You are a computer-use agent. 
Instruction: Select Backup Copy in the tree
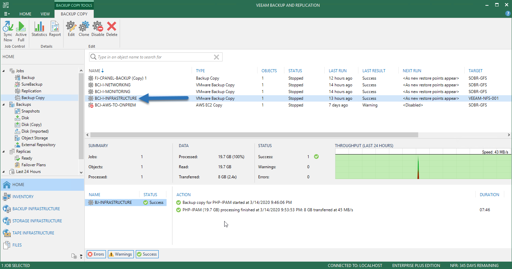point(33,98)
